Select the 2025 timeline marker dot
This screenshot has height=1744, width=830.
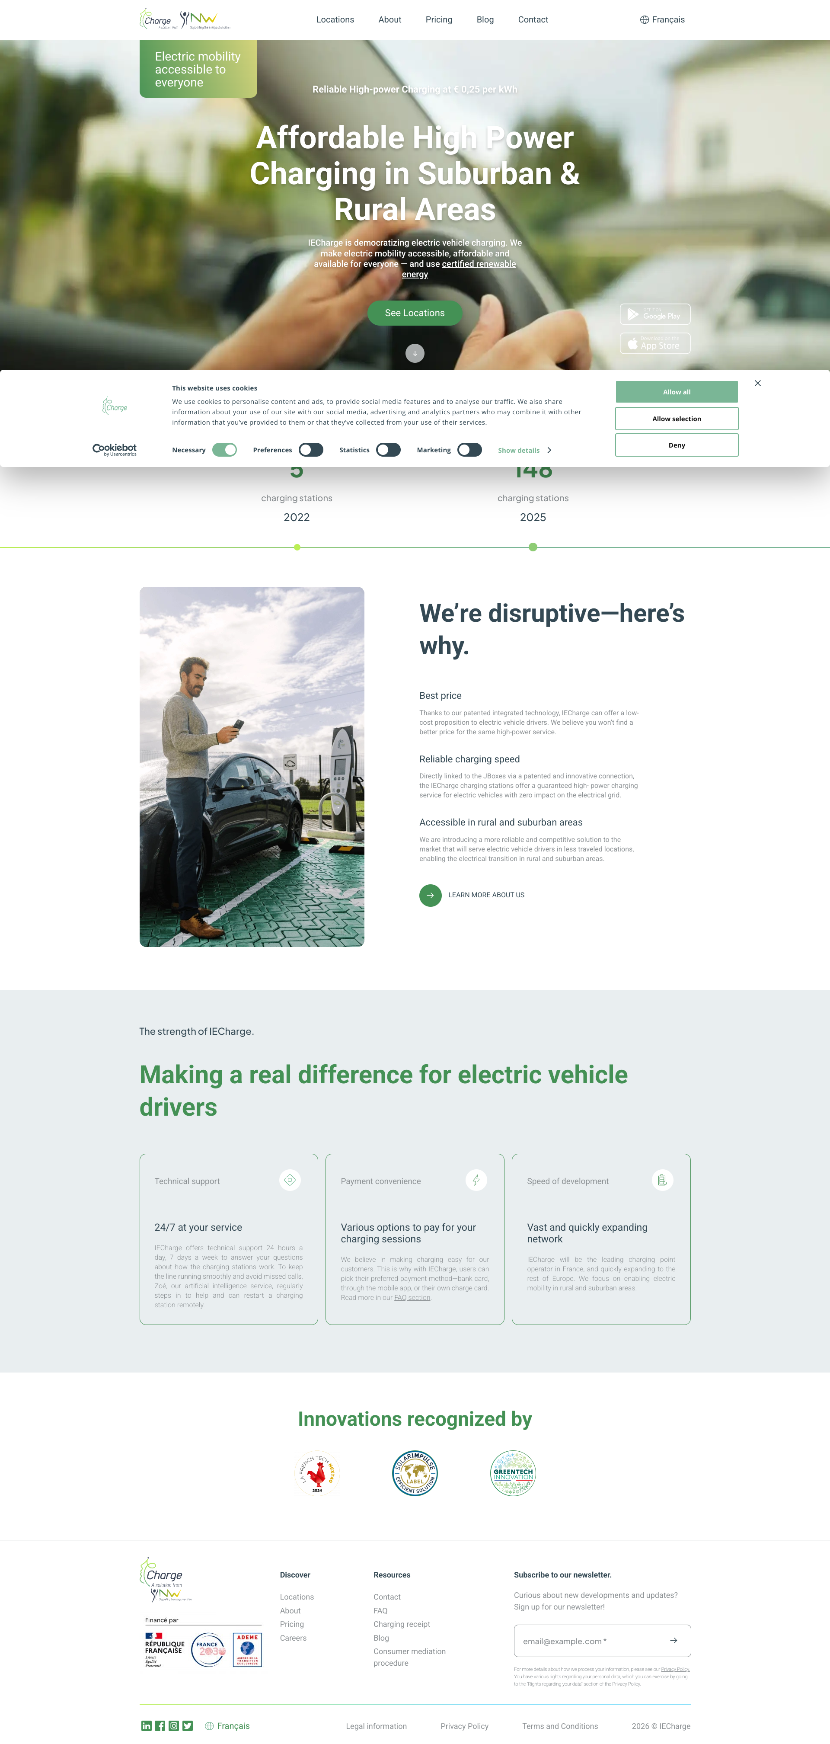pyautogui.click(x=533, y=547)
